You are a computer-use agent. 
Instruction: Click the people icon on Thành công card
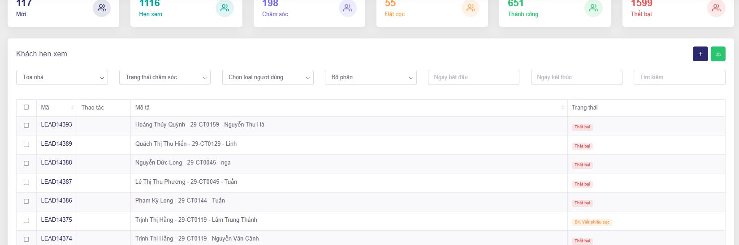click(x=593, y=8)
